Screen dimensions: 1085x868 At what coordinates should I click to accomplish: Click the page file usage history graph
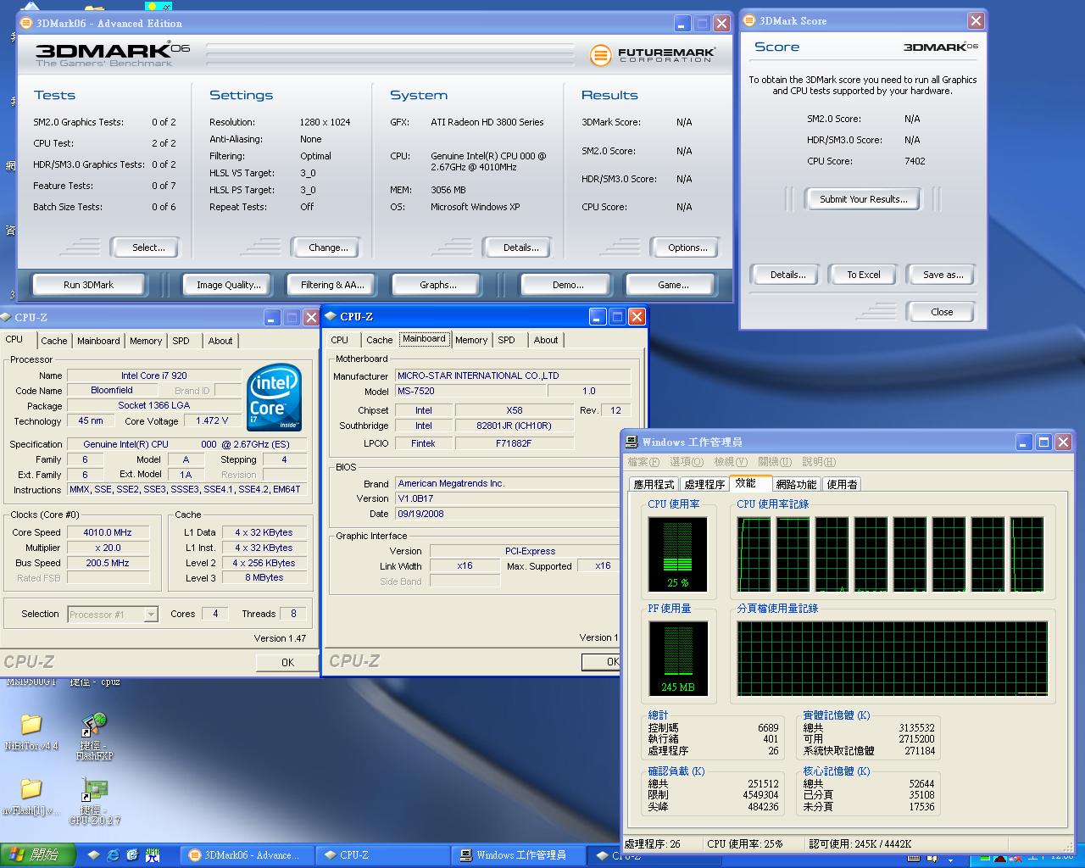pyautogui.click(x=893, y=658)
